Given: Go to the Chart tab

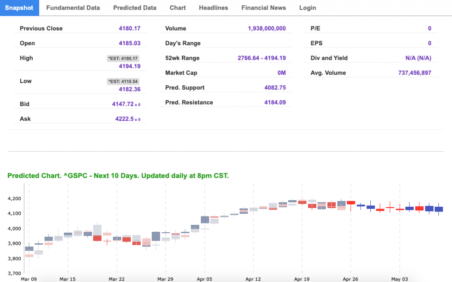Looking at the screenshot, I should coord(177,7).
